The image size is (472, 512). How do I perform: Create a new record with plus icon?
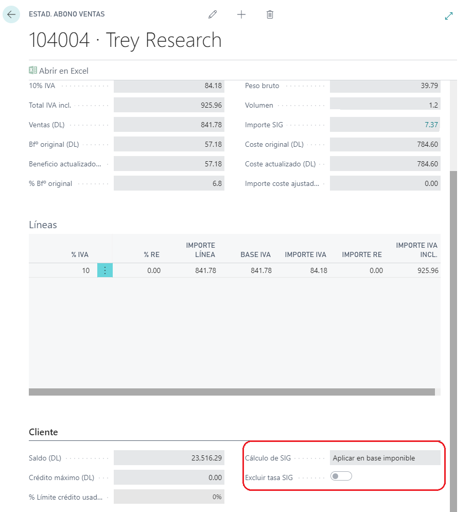[241, 14]
